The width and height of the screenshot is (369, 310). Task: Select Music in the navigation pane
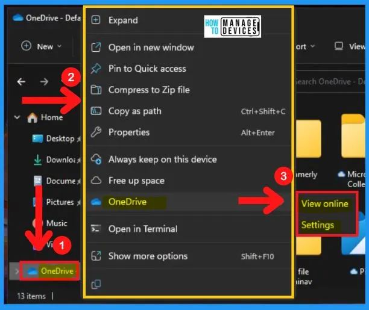(x=57, y=223)
